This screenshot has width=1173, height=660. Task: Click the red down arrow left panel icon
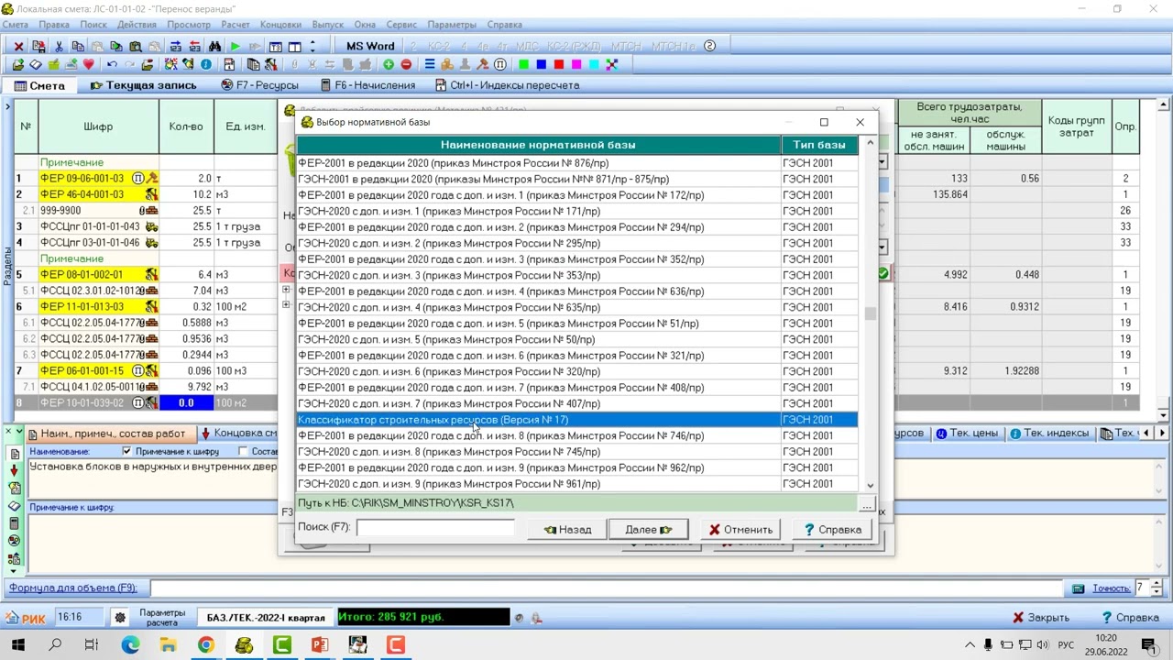pyautogui.click(x=14, y=470)
